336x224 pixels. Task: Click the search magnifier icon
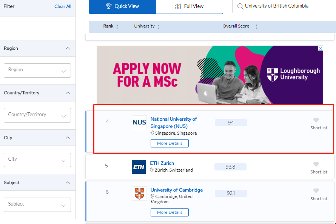240,6
